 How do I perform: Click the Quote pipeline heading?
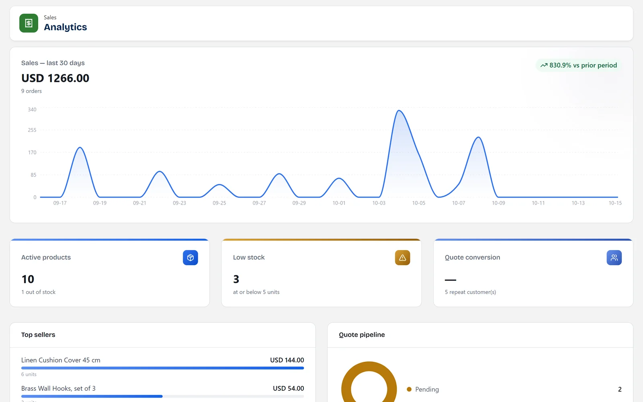(x=362, y=335)
